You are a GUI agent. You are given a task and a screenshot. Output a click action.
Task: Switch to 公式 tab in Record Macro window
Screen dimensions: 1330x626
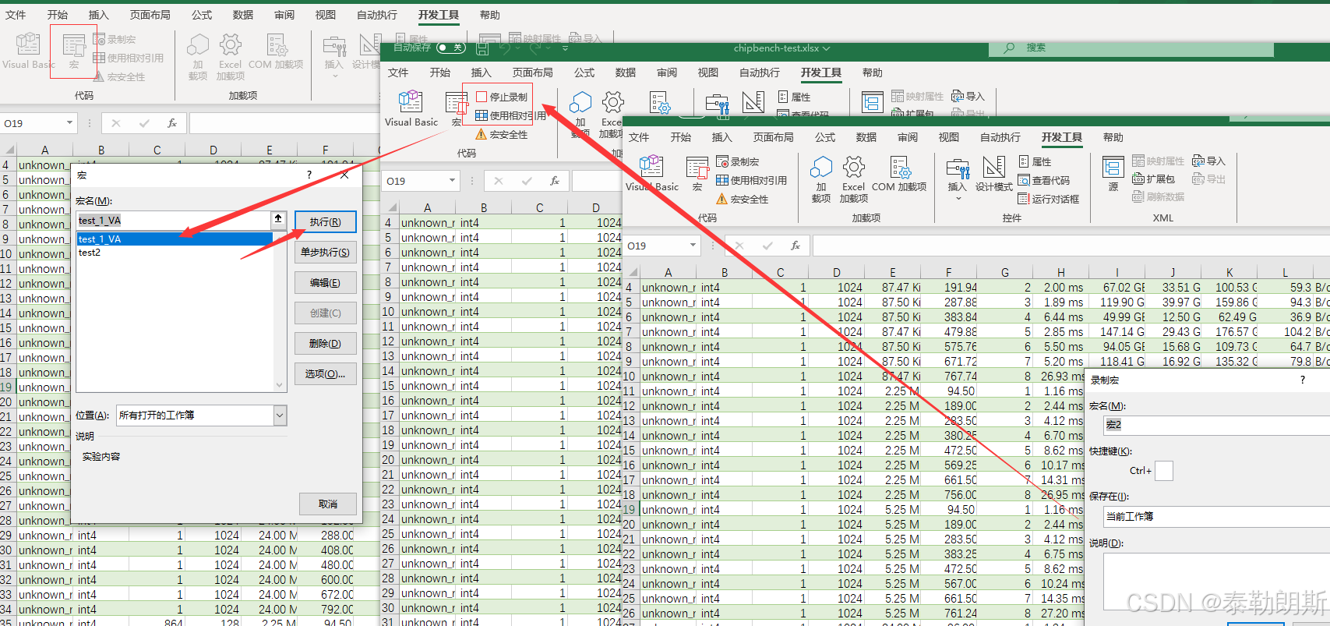pos(825,137)
